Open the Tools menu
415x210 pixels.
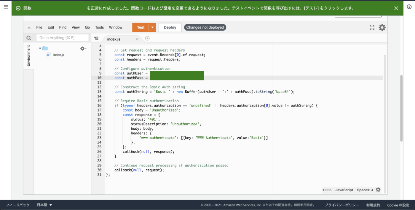(x=99, y=27)
